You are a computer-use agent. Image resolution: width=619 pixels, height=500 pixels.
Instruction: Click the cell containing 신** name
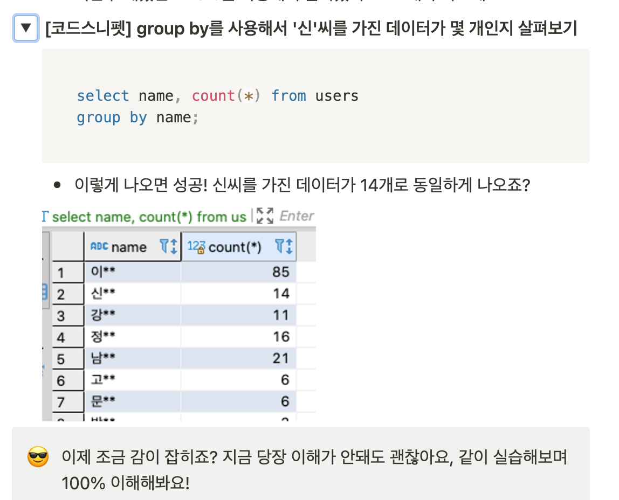pos(133,294)
